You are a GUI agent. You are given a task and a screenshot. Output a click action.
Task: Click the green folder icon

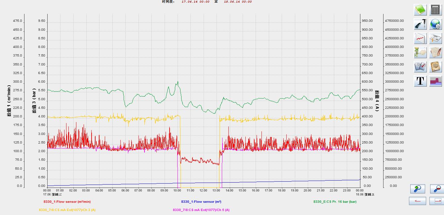(x=420, y=10)
